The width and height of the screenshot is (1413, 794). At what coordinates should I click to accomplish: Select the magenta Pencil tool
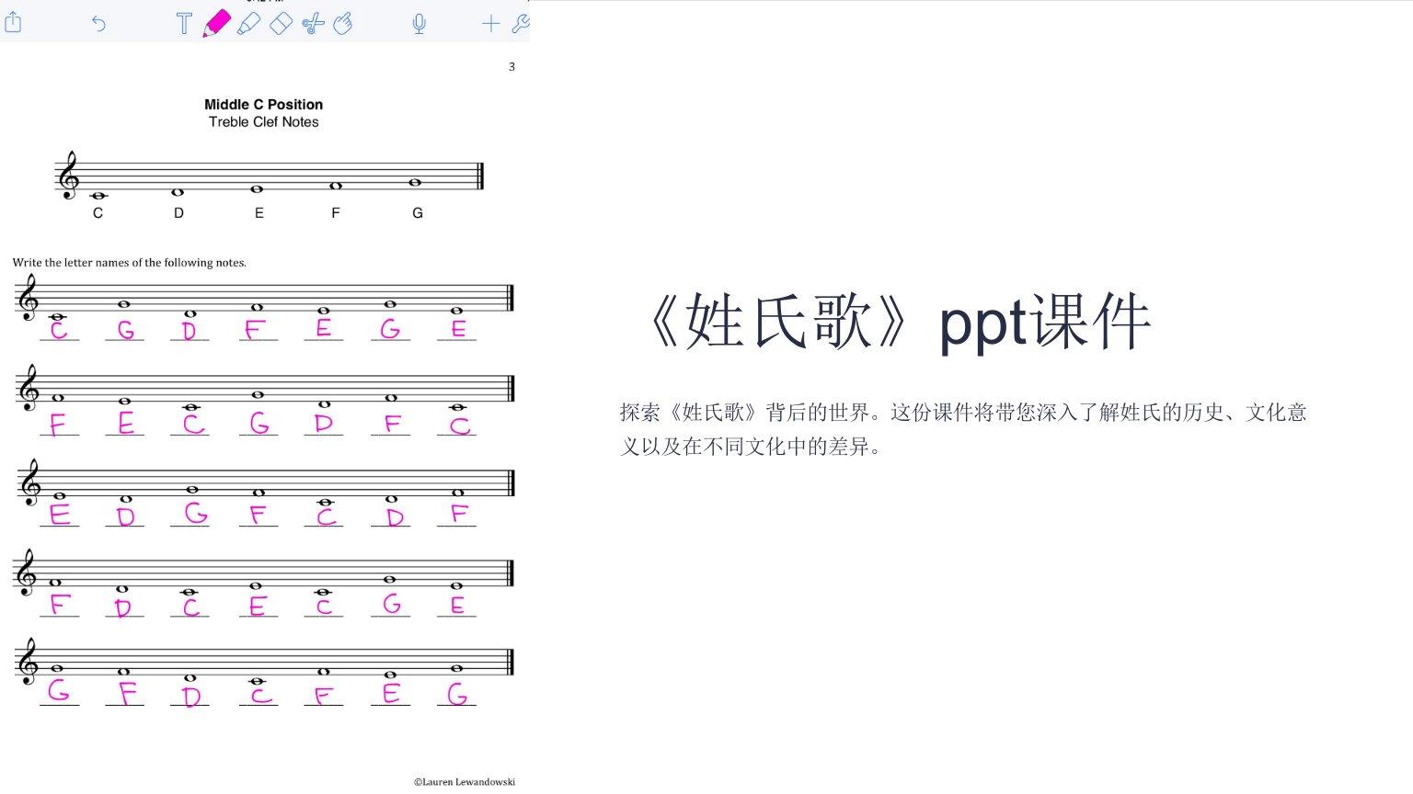click(x=216, y=23)
